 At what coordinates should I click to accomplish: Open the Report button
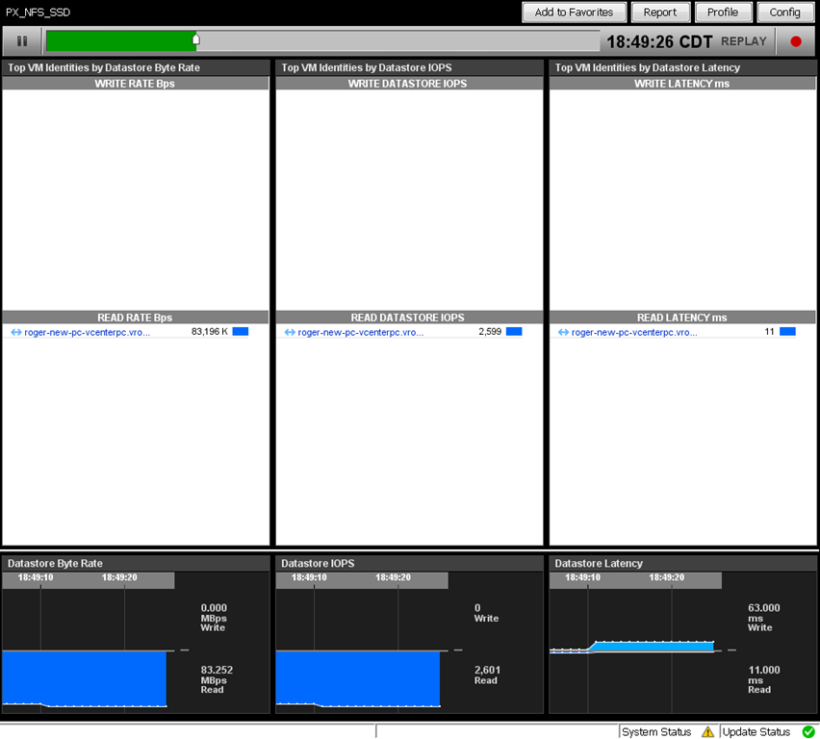660,13
